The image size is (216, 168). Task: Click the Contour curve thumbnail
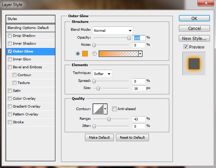tap(98, 109)
